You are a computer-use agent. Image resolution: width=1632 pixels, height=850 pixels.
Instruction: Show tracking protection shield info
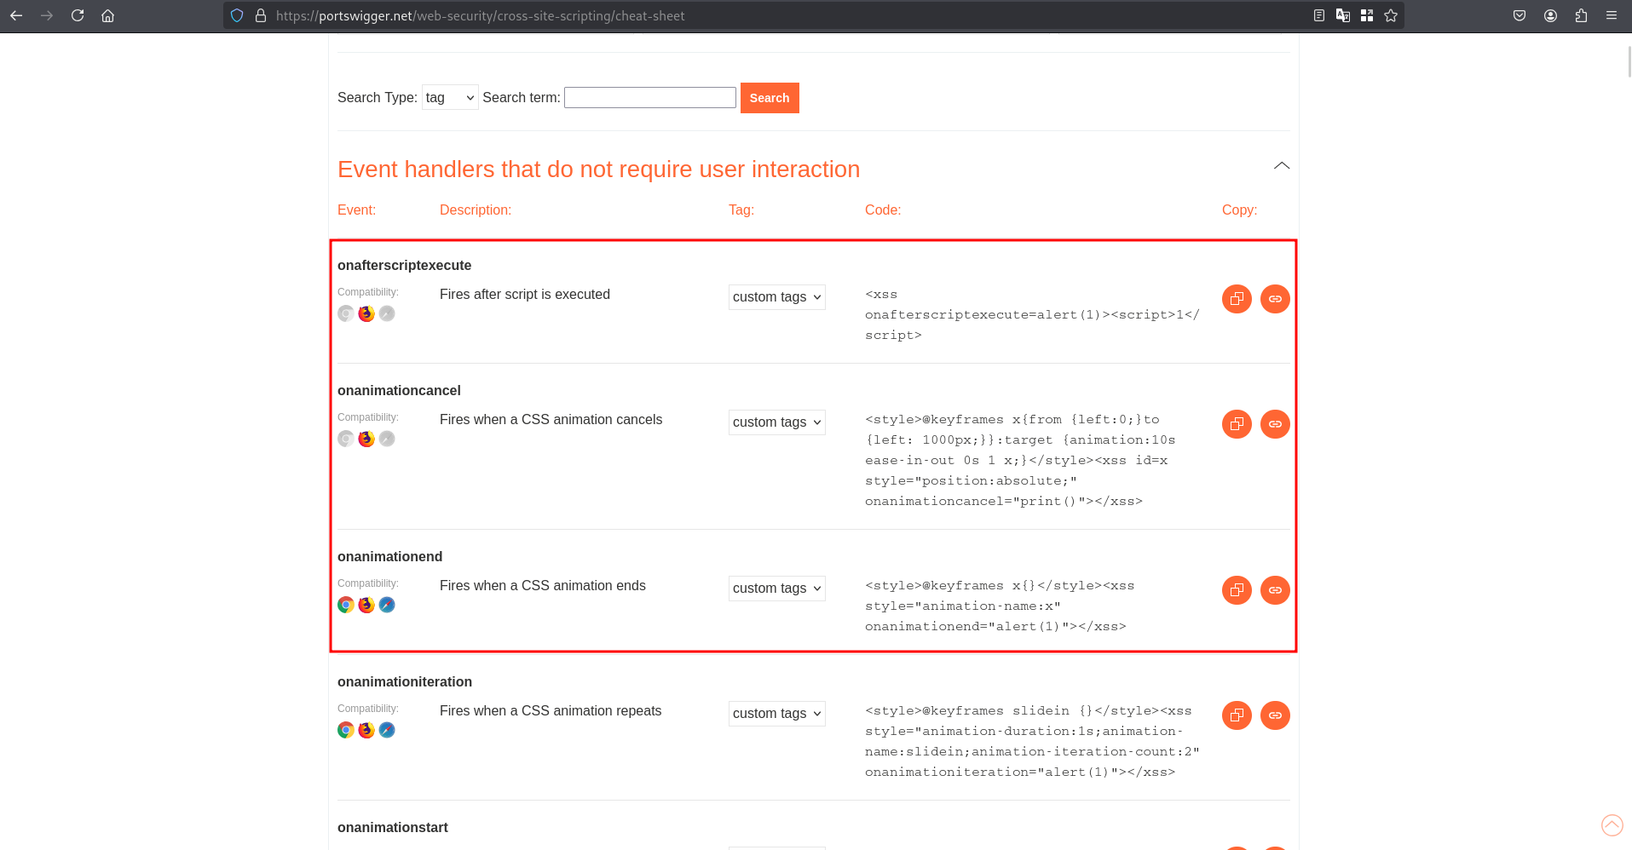[238, 15]
